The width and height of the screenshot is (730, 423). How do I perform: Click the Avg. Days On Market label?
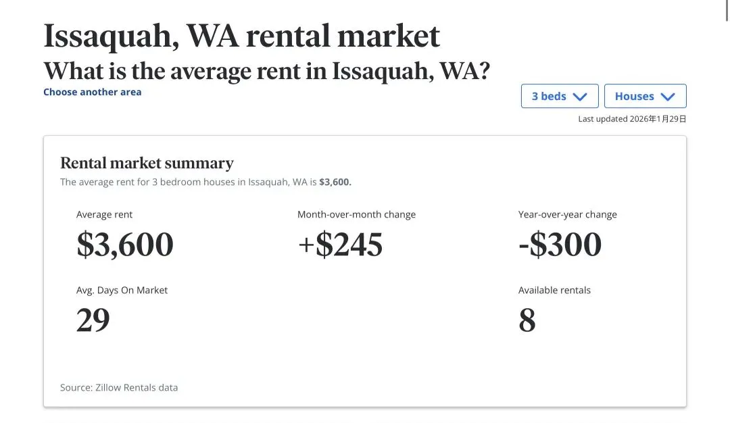point(122,291)
